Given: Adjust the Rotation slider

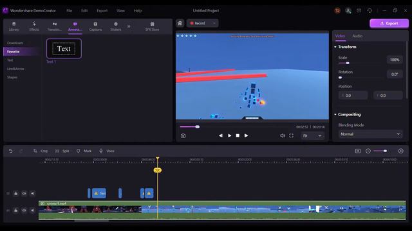Looking at the screenshot, I should coord(341,78).
